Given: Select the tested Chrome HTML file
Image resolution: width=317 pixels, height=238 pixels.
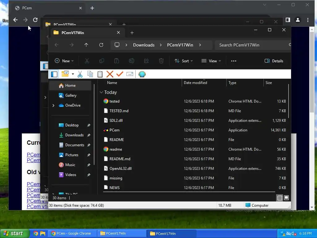Looking at the screenshot, I should tap(195, 101).
